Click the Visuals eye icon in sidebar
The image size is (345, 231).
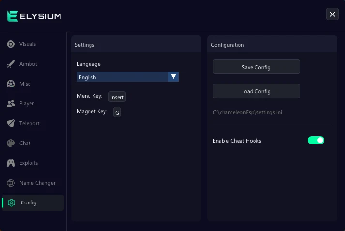pyautogui.click(x=11, y=44)
